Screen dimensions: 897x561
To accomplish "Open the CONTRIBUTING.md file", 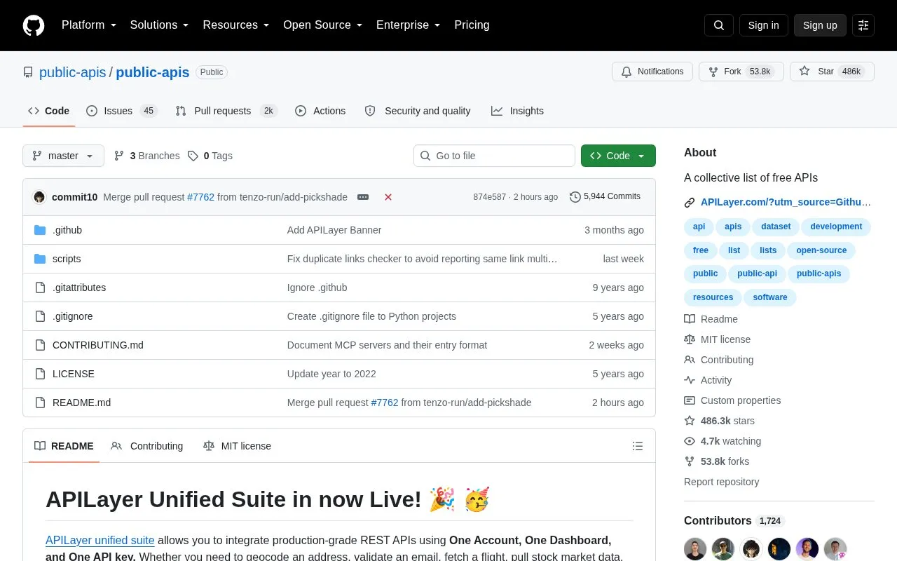I will pos(98,345).
